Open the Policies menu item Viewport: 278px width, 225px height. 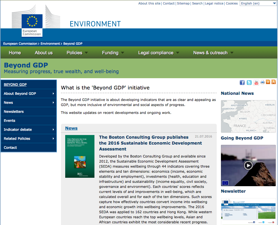coord(74,53)
